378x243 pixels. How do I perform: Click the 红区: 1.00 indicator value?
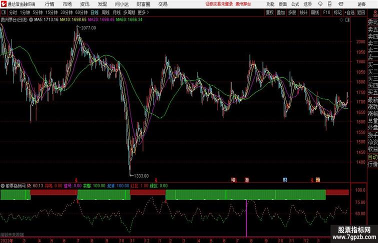139,186
